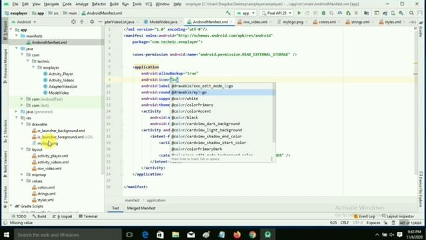Image resolution: width=426 pixels, height=240 pixels.
Task: Collapse the Gradle Scripts node
Action: [x=11, y=206]
